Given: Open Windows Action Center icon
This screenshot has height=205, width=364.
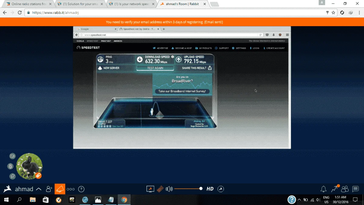Looking at the screenshot, I should tap(355, 200).
